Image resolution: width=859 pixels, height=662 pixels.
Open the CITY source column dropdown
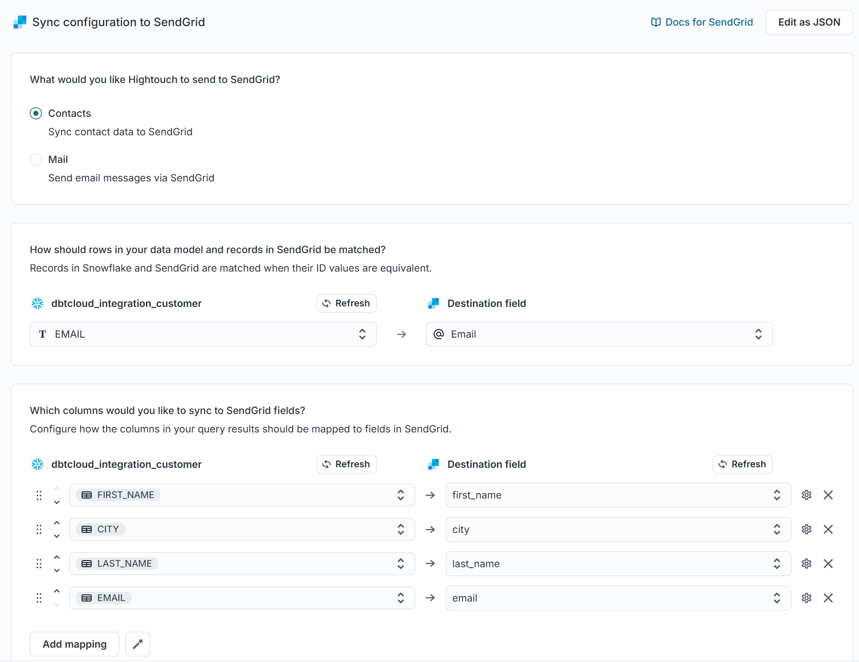pos(242,529)
